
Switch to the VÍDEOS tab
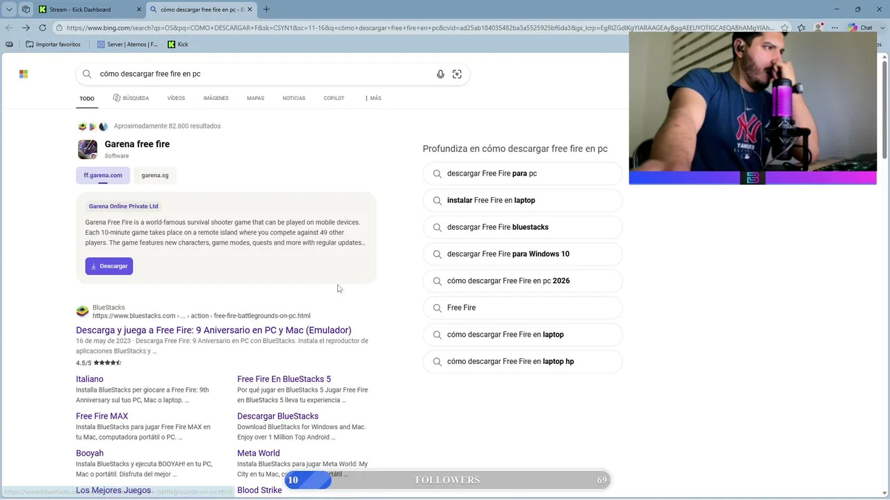tap(176, 98)
